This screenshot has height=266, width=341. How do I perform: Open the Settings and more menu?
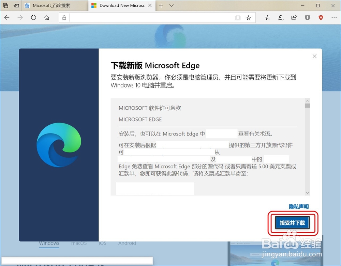click(334, 18)
